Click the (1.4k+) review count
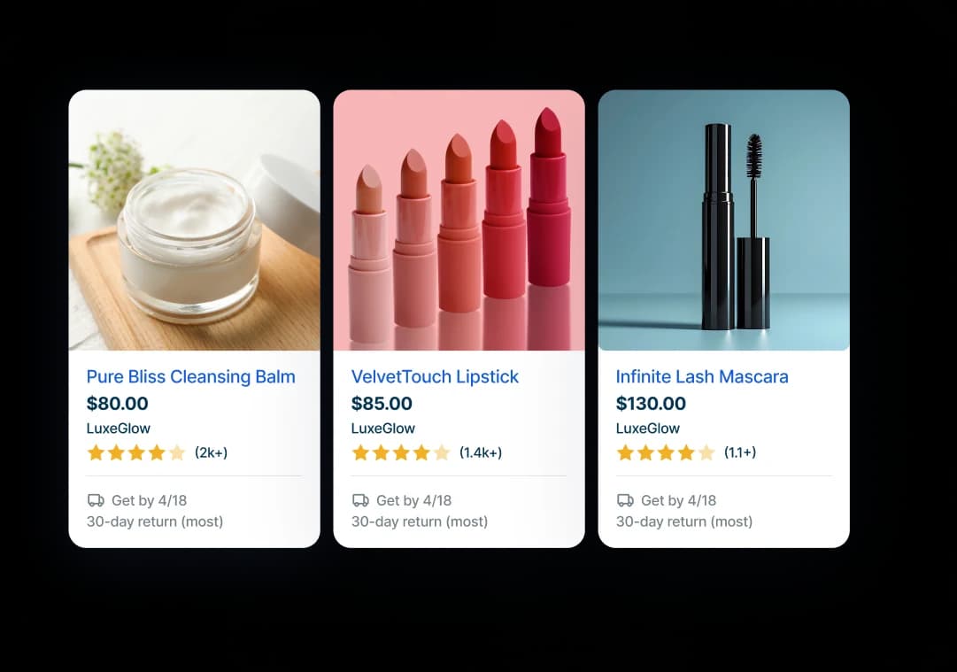The width and height of the screenshot is (957, 672). pos(481,452)
